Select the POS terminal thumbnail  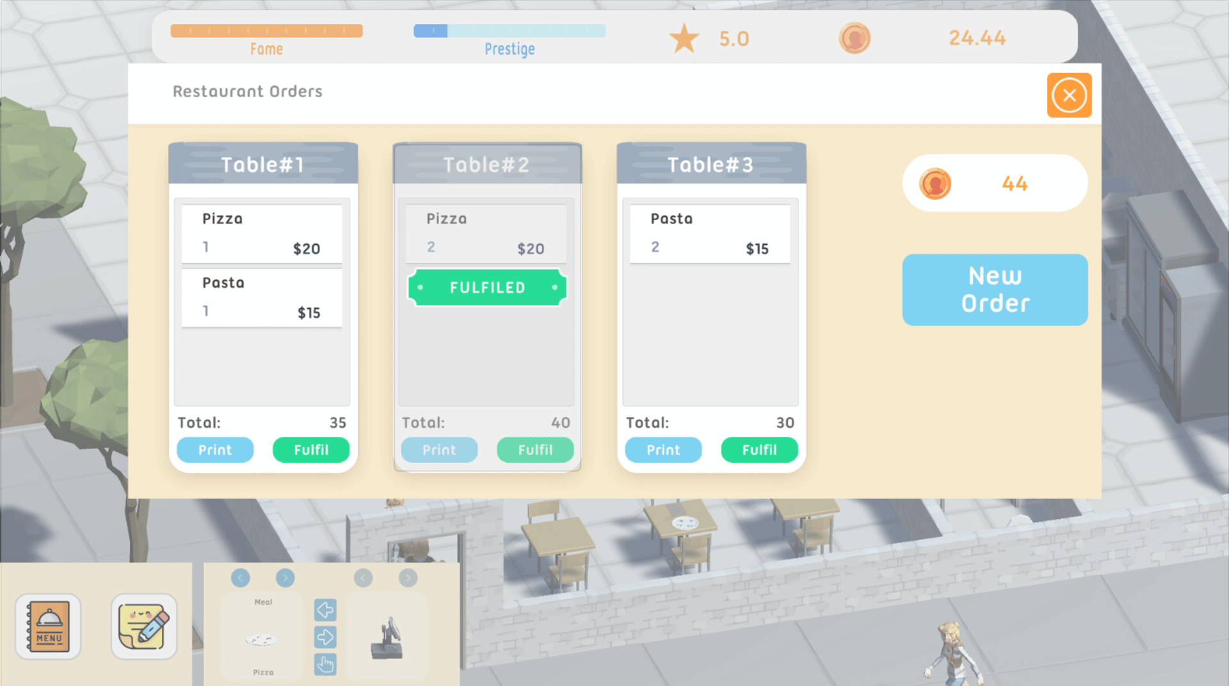387,638
